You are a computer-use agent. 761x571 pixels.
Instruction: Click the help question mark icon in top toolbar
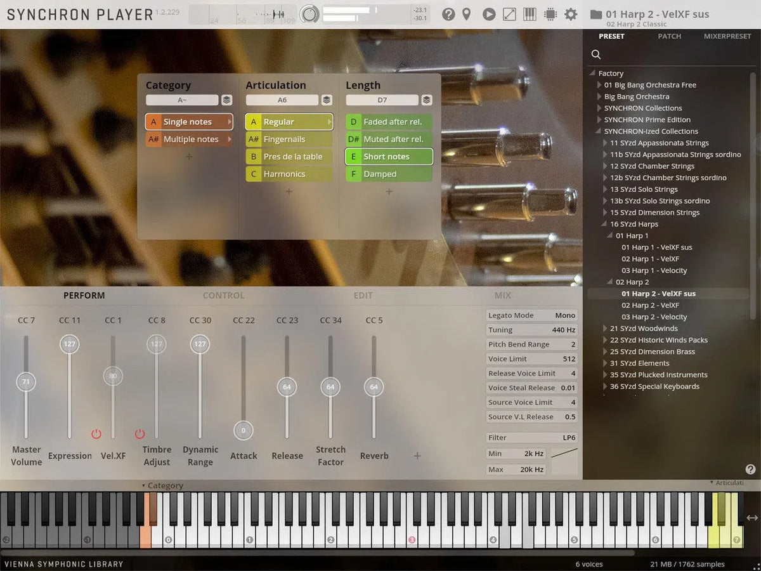click(448, 14)
